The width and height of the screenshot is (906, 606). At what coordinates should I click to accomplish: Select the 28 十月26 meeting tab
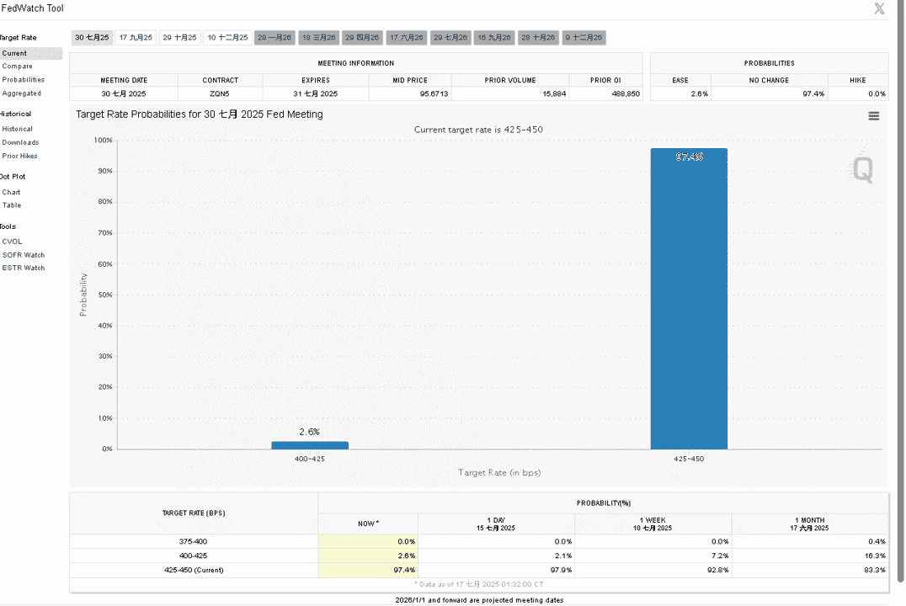coord(539,38)
